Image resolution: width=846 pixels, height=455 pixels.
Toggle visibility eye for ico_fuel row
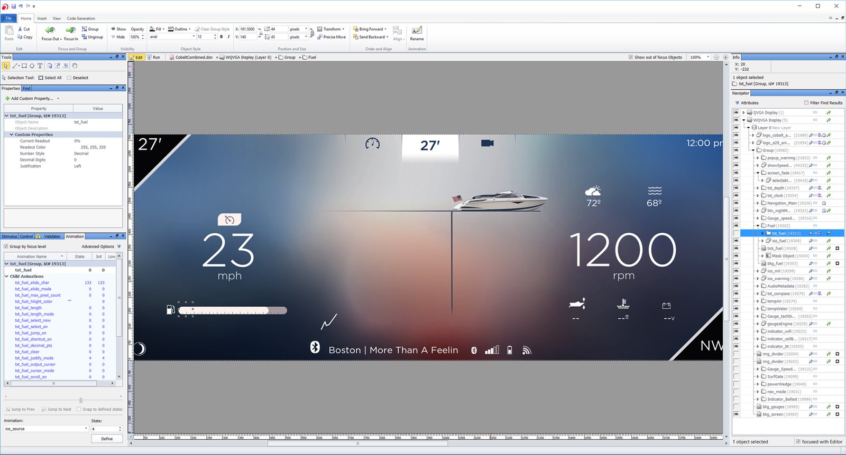[x=736, y=241]
